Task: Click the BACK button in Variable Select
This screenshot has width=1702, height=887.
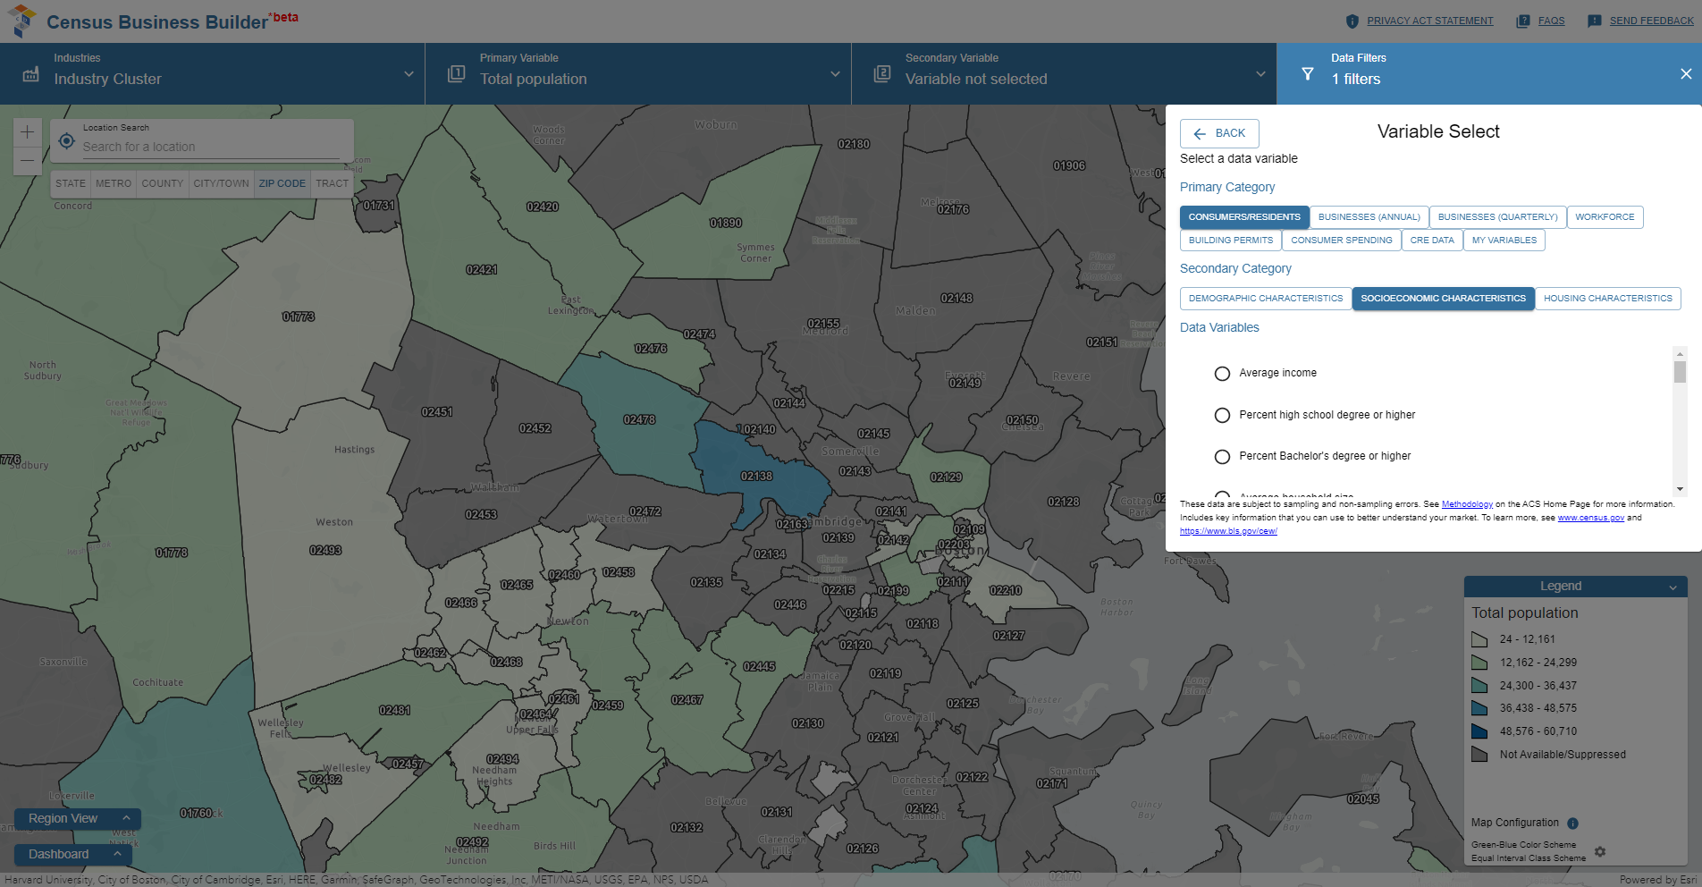Action: pyautogui.click(x=1218, y=133)
